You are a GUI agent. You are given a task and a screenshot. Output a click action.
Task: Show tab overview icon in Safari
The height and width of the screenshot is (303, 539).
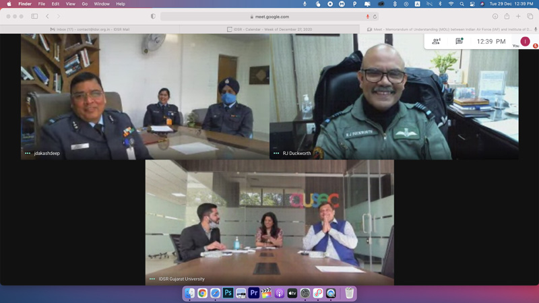click(530, 16)
